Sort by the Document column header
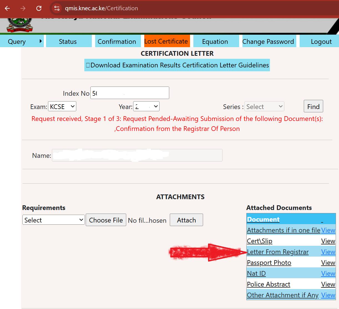Screen dimensions: 339x309 263,219
